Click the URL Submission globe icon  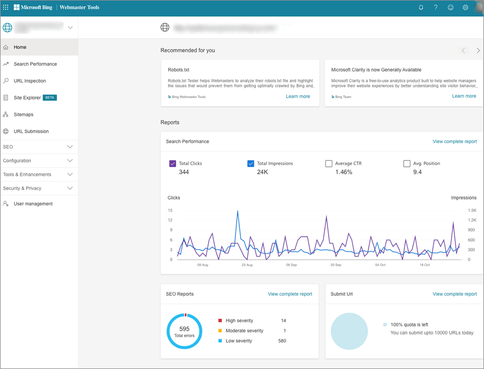coord(5,131)
